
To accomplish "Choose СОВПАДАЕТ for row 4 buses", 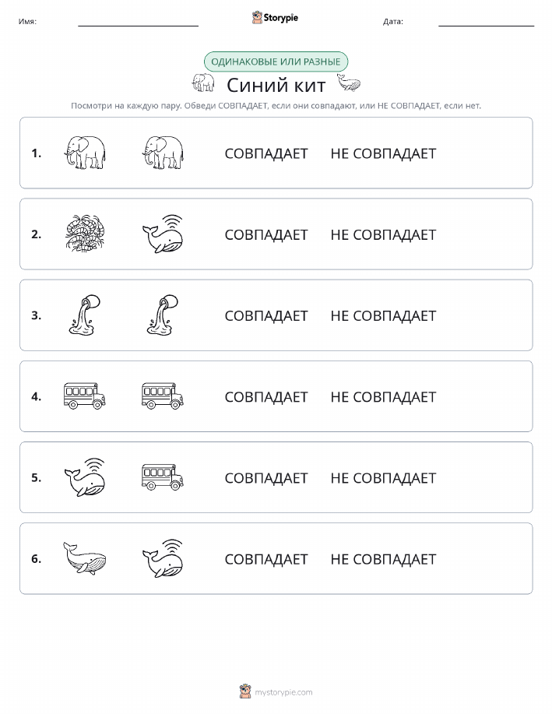I will [266, 397].
